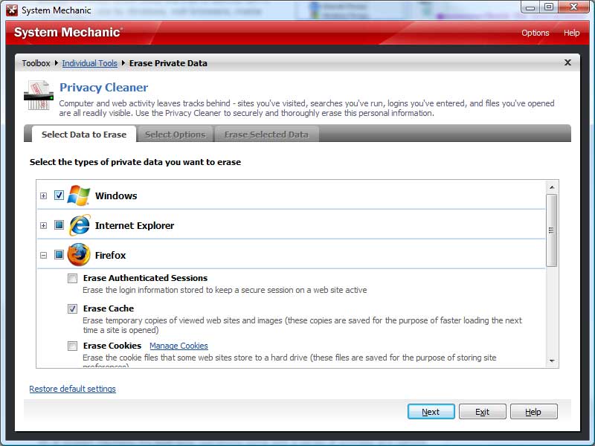Screen dimensions: 595x446
Task: Click the Next button
Action: click(x=431, y=412)
